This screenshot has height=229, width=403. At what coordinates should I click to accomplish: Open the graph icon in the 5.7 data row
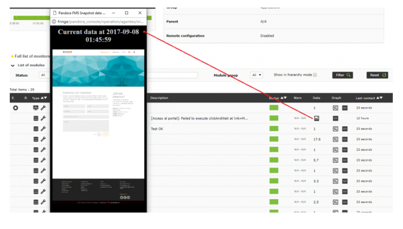tap(335, 160)
